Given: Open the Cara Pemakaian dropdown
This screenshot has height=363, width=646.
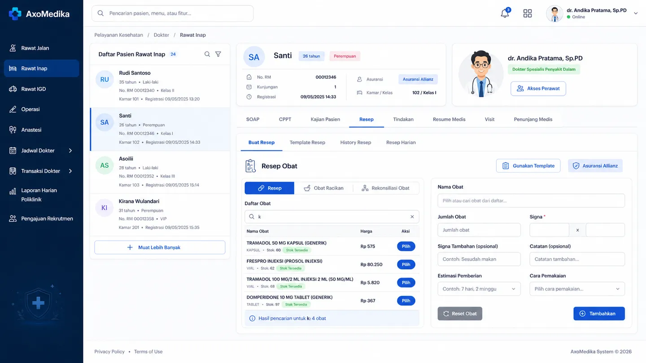Looking at the screenshot, I should (577, 289).
